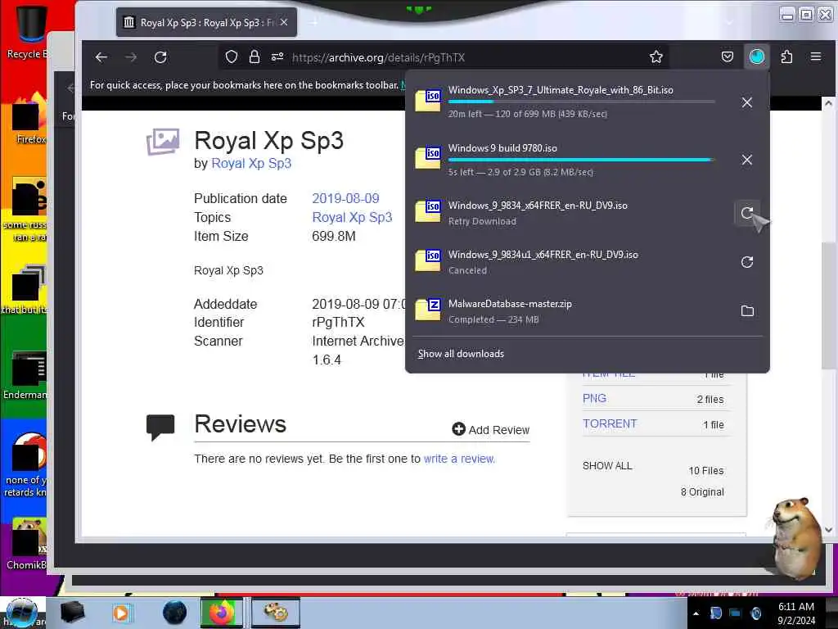838x629 pixels.
Task: Click Add Review
Action: click(491, 429)
